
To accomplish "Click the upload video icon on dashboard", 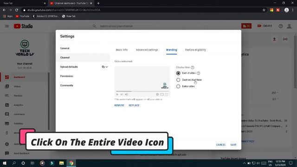I will point(274,39).
